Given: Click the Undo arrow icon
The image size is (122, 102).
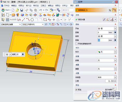Looking at the screenshot, I should click(x=41, y=10).
